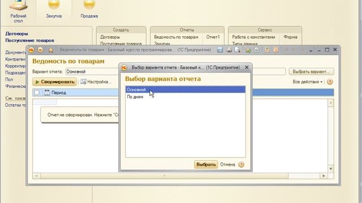Click Договоры in the Создать panel
The image size is (362, 203).
click(110, 37)
